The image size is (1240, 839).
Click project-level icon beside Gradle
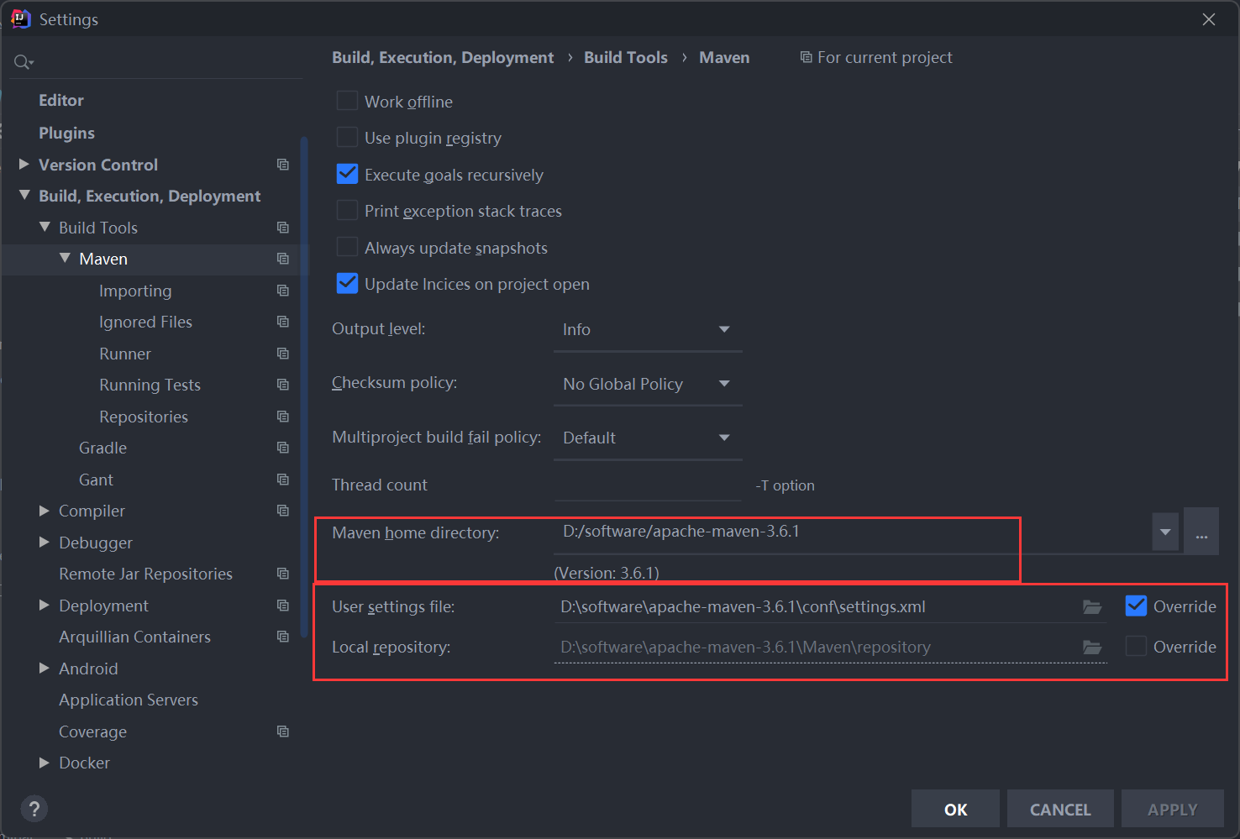click(283, 448)
